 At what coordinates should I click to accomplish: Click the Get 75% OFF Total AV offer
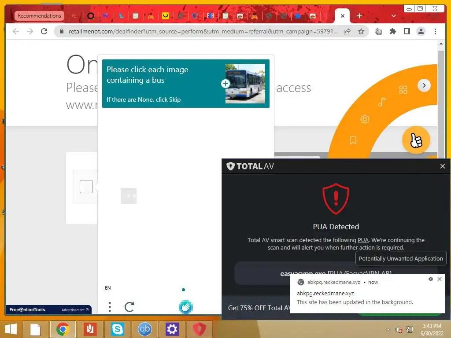pos(259,308)
